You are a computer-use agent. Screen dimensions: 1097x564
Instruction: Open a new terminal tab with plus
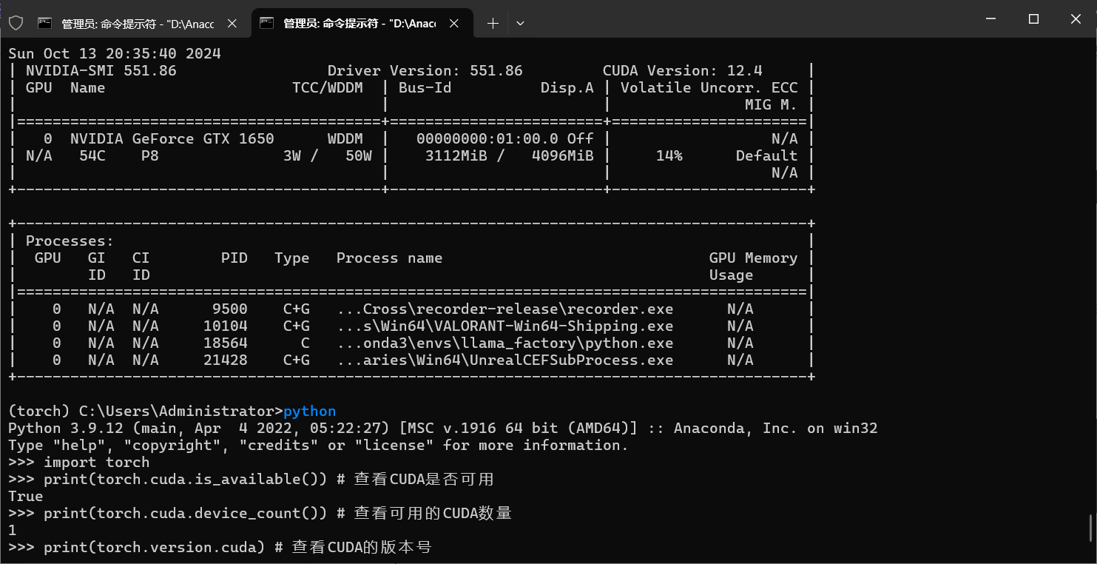[x=493, y=24]
